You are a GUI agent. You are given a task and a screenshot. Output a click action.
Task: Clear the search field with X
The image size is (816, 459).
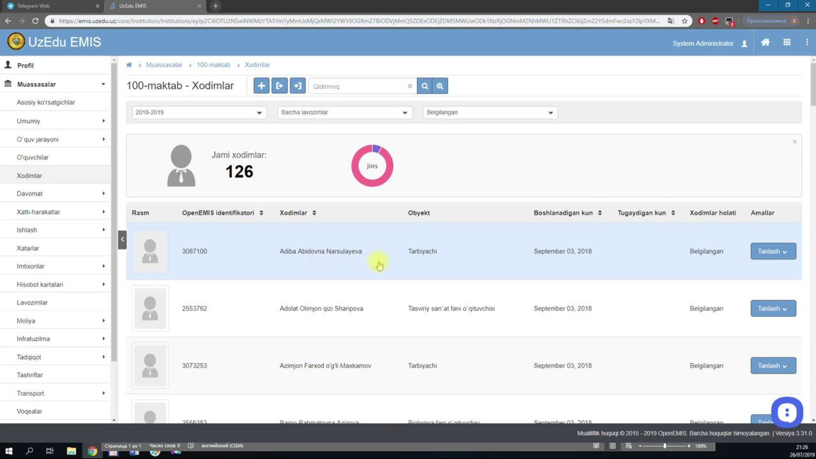click(x=410, y=87)
